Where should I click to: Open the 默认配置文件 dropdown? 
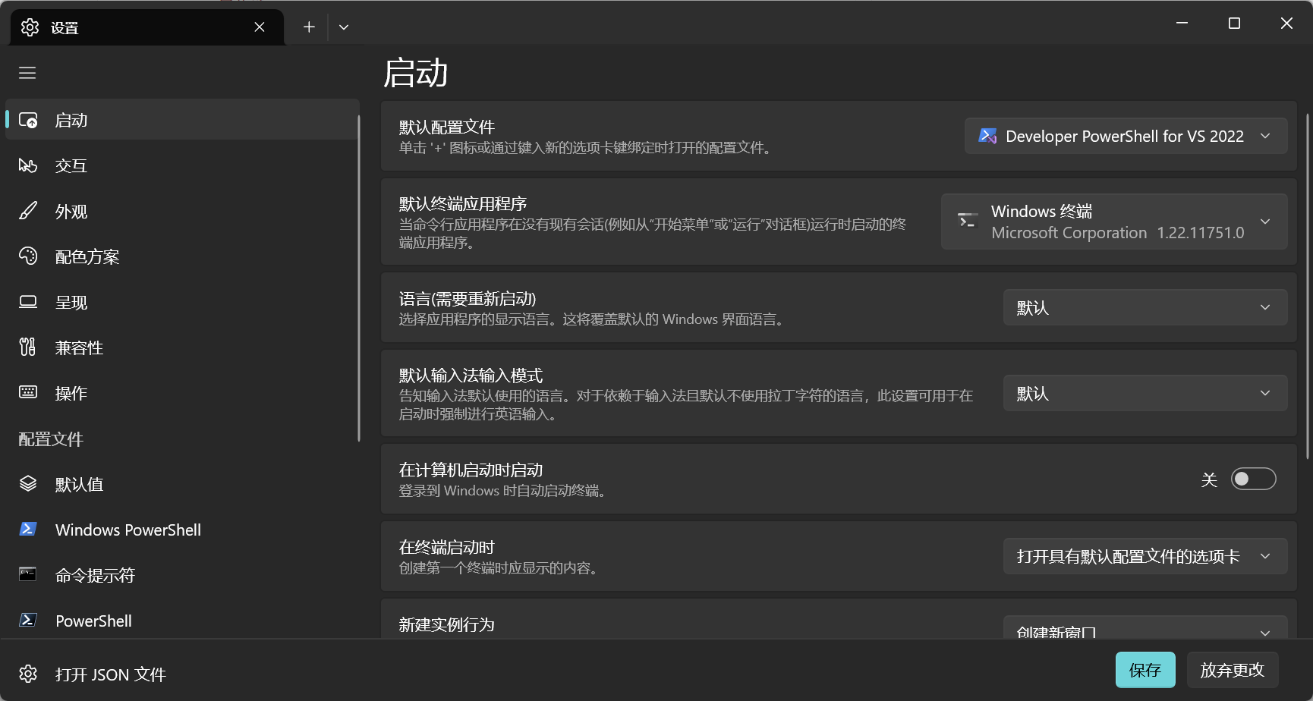(x=1126, y=136)
